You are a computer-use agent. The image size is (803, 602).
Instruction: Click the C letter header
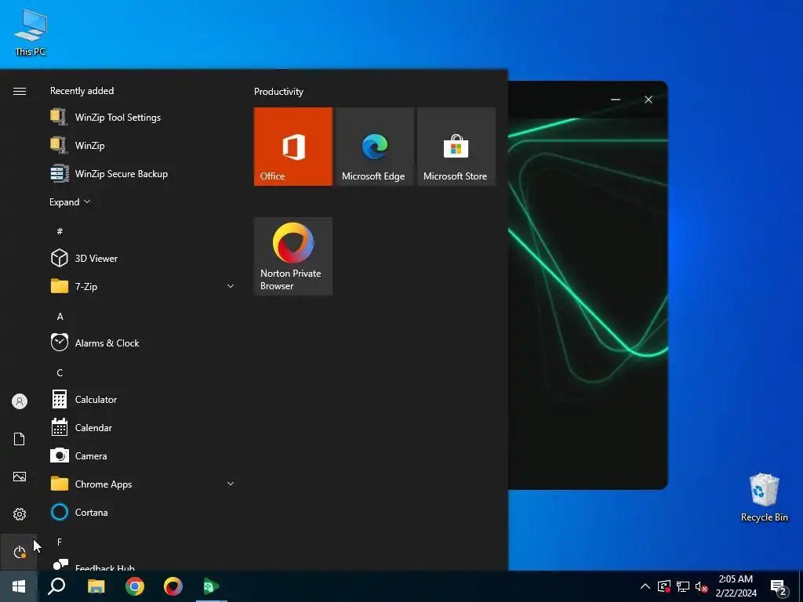tap(60, 372)
